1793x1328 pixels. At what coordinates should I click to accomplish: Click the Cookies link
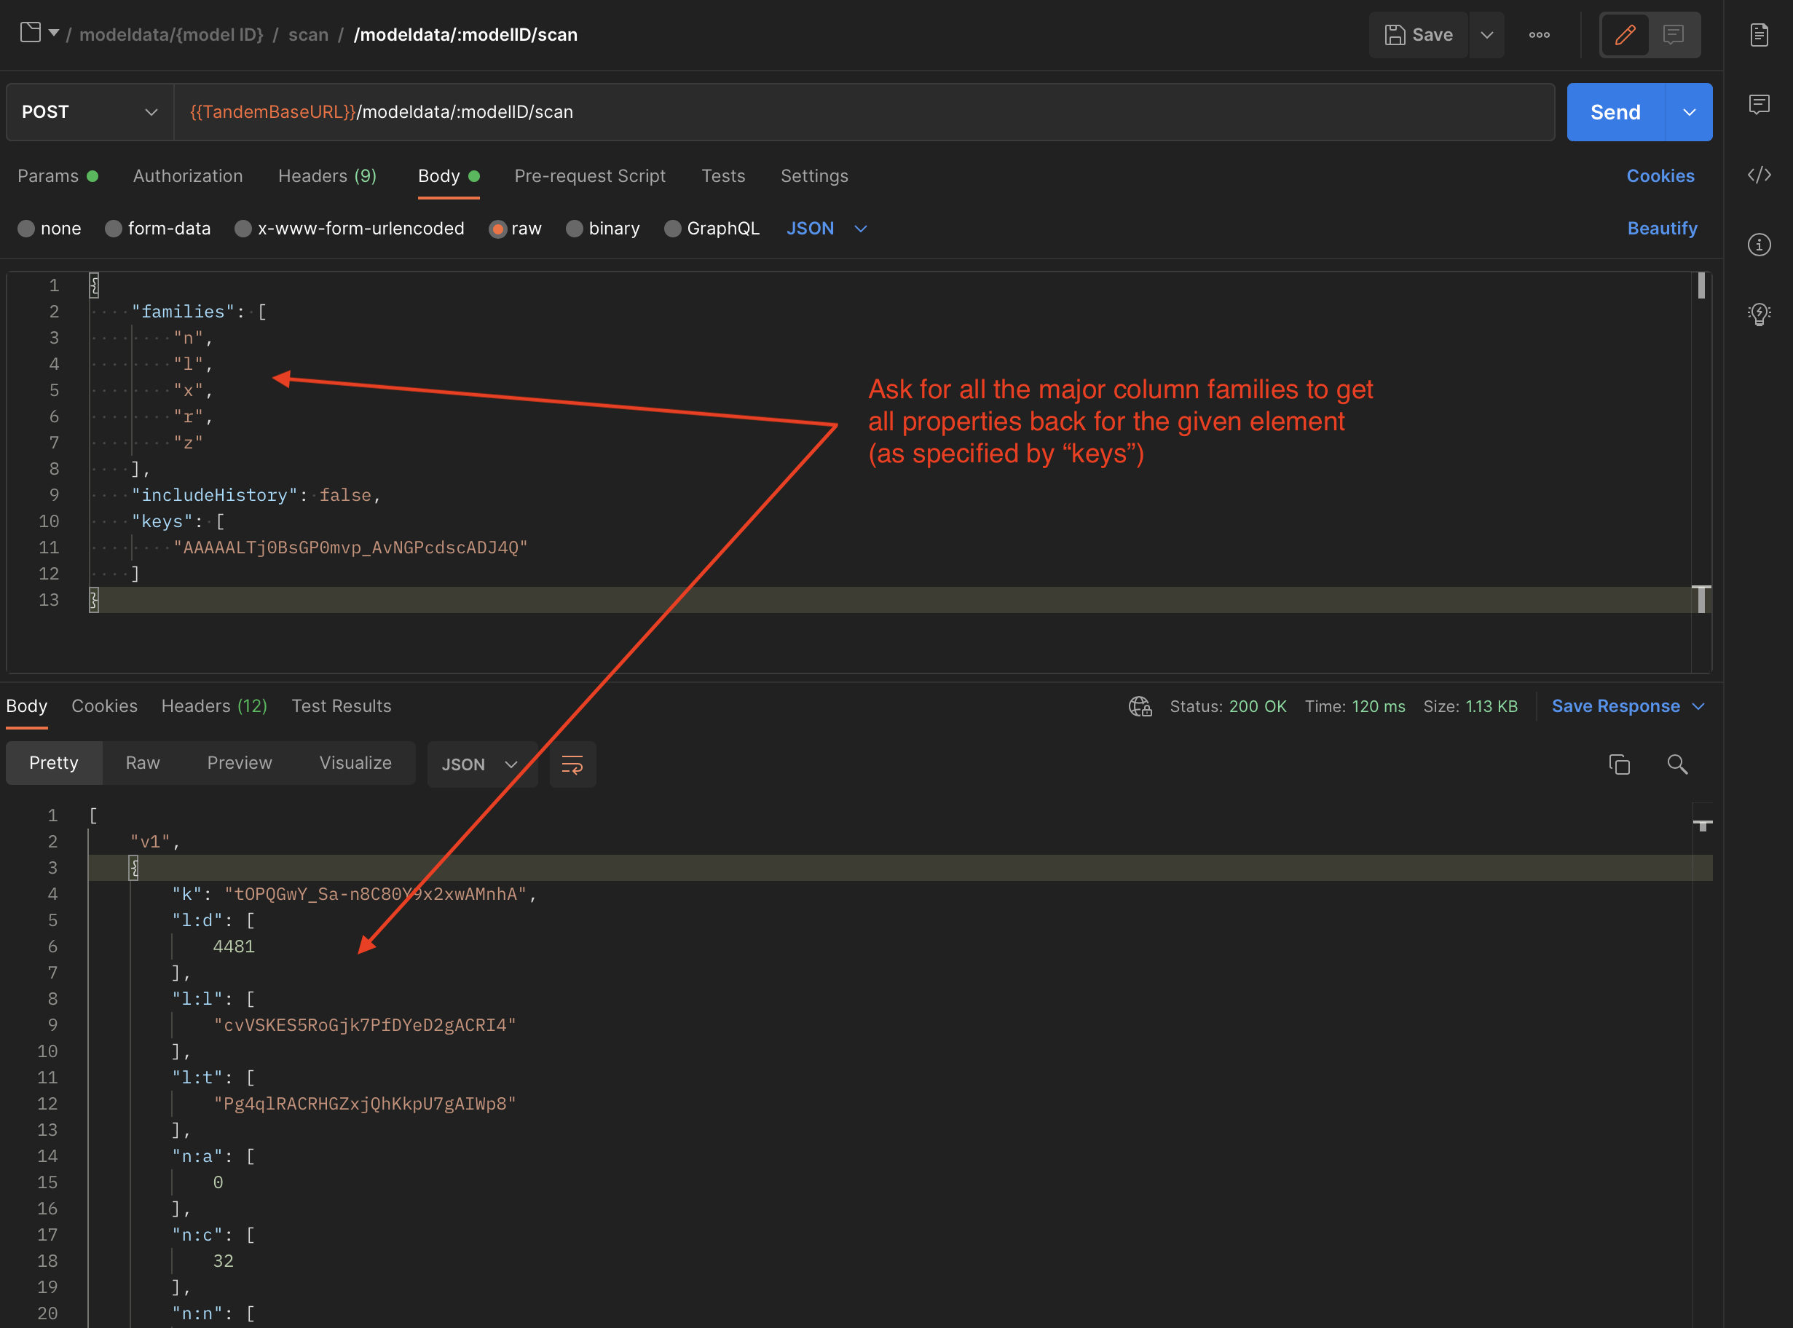1660,176
